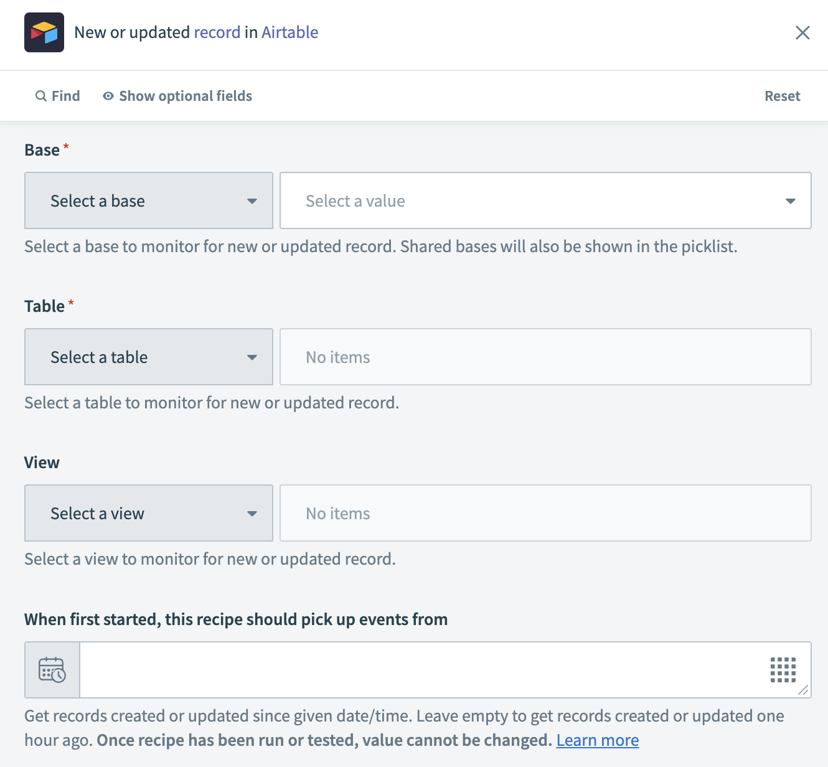Open the 'Select a base' mode dropdown
Viewport: 828px width, 767px height.
tap(149, 200)
